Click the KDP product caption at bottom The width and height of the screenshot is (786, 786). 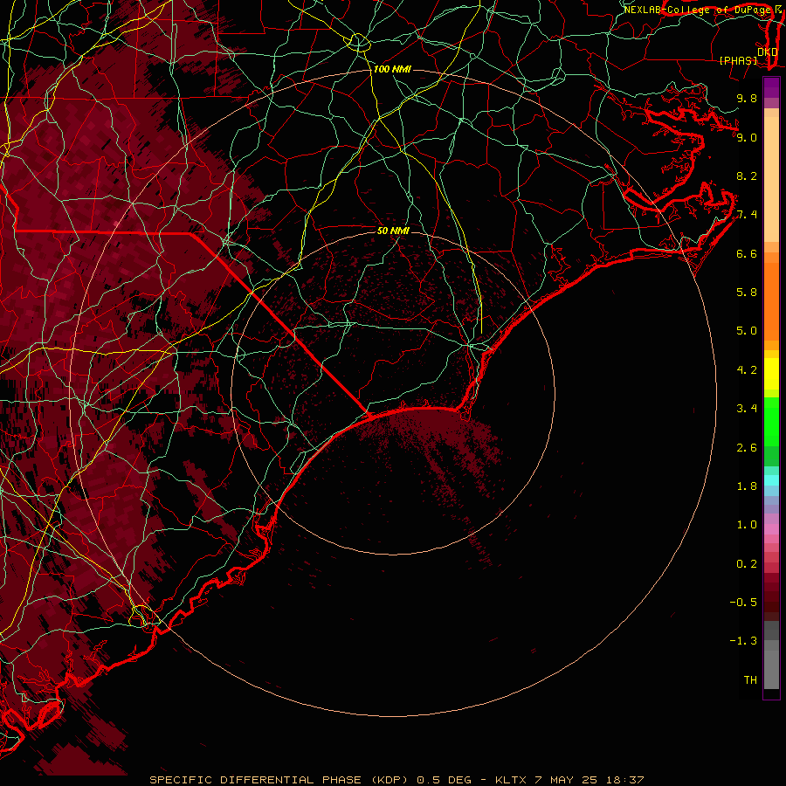396,780
